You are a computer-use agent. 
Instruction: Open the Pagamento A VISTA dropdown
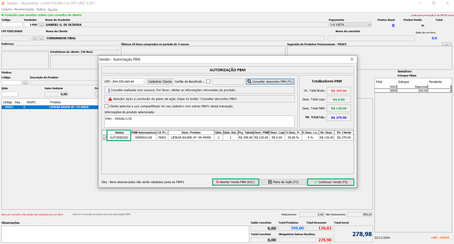350,25
